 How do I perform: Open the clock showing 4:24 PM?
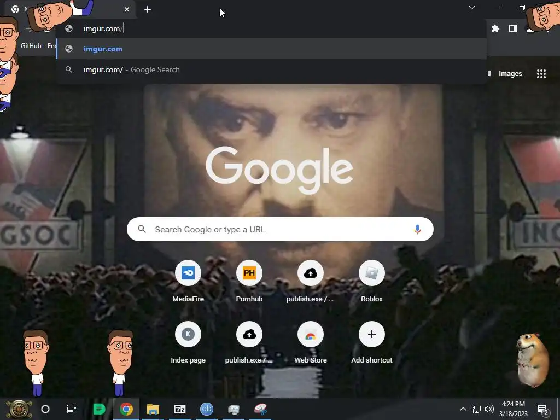click(513, 409)
